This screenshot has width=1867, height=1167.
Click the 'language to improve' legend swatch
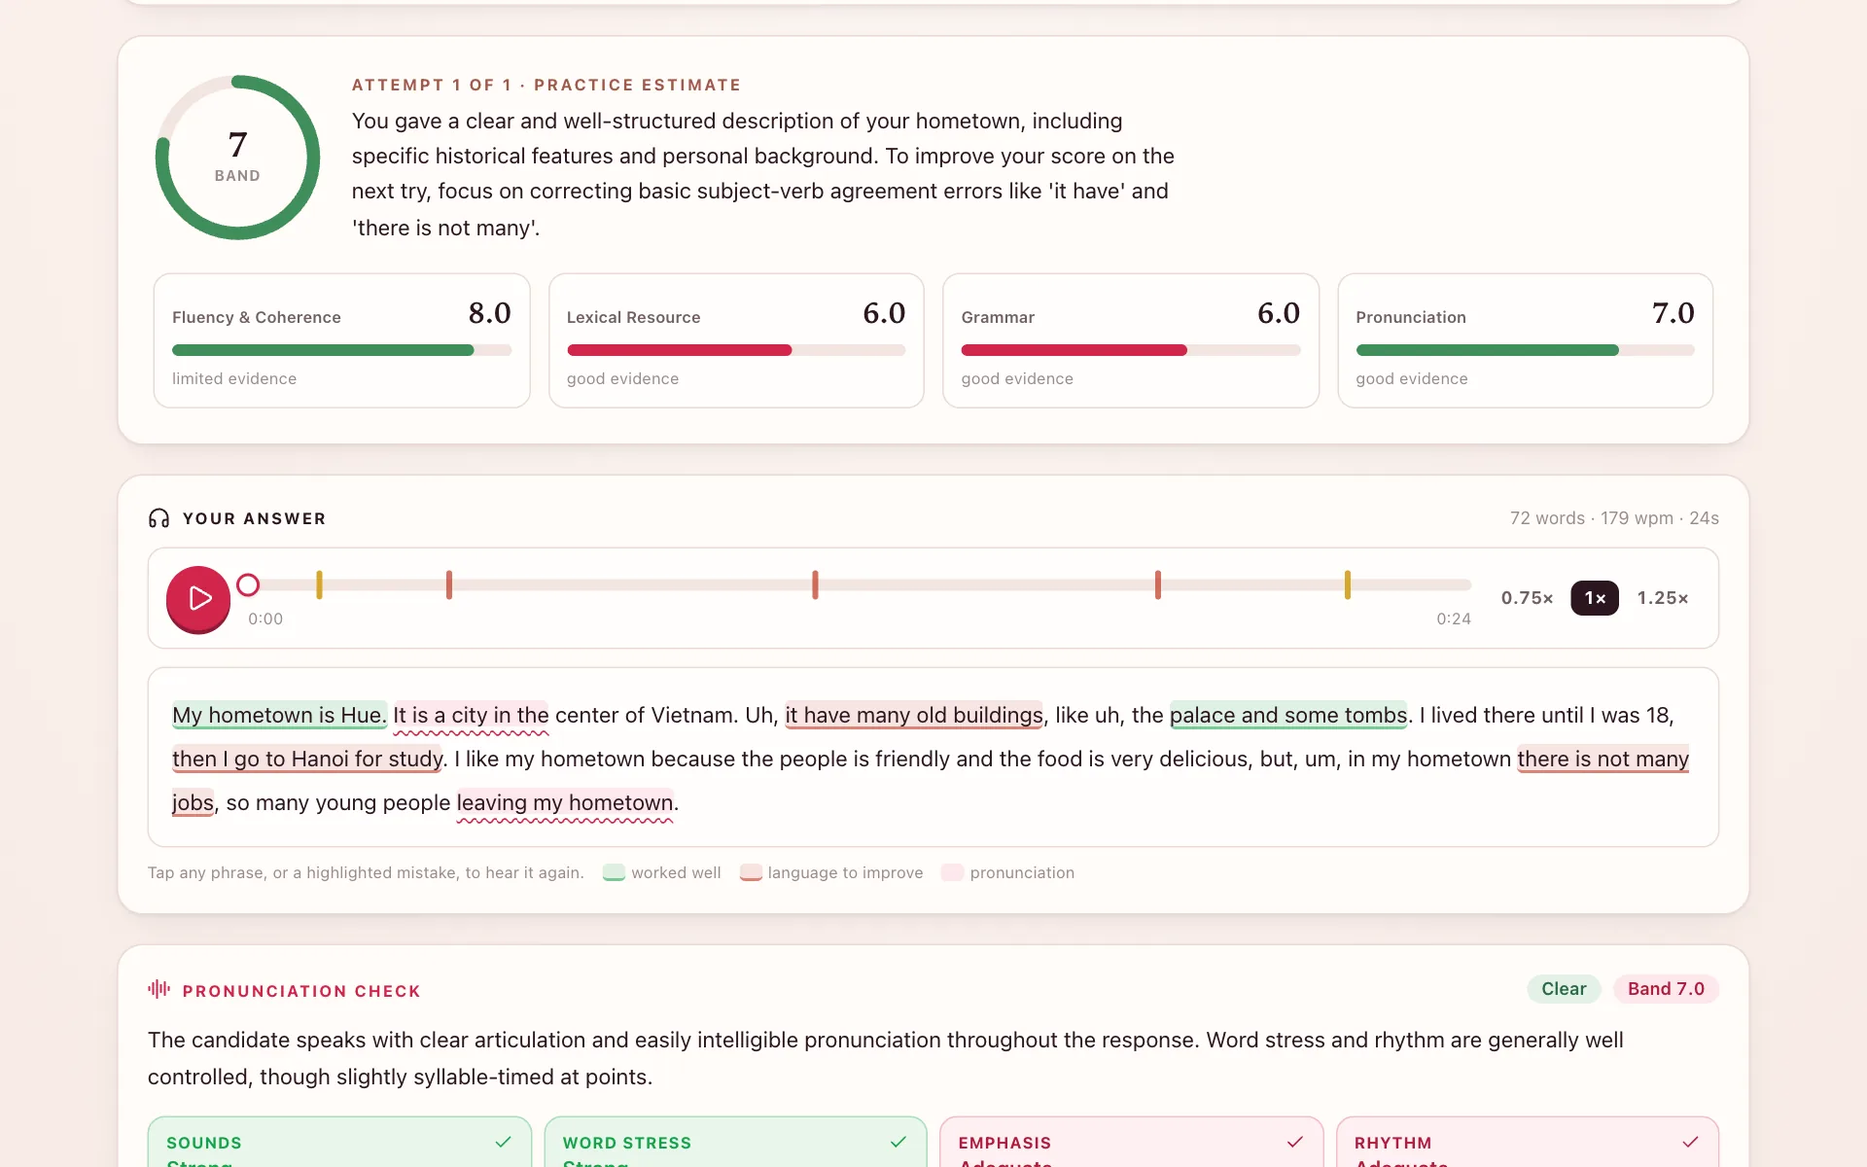point(751,872)
